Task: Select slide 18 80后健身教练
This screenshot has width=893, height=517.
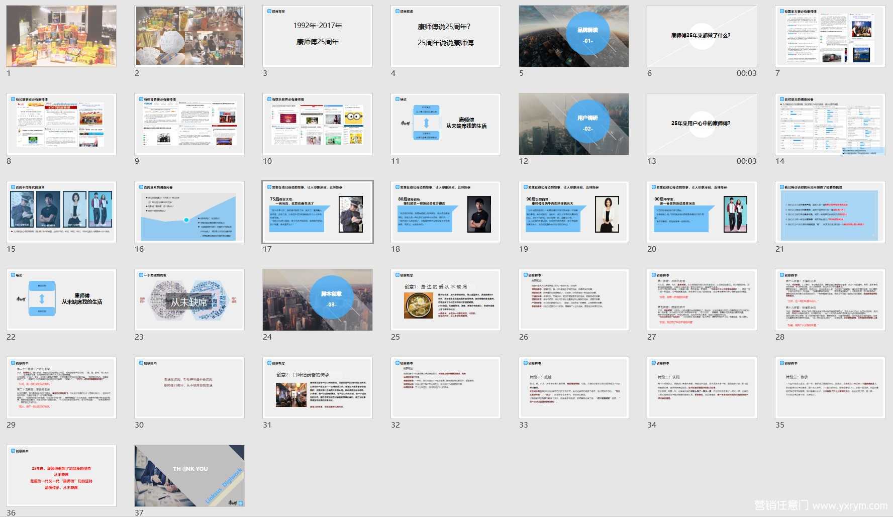Action: [x=446, y=212]
